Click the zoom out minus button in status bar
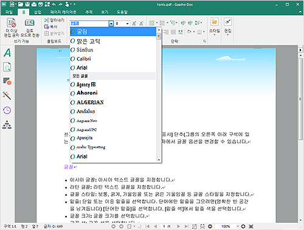 click(210, 226)
